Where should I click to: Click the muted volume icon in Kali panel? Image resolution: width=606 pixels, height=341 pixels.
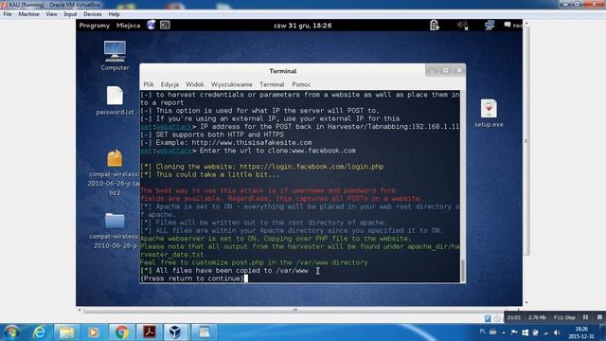pos(462,26)
